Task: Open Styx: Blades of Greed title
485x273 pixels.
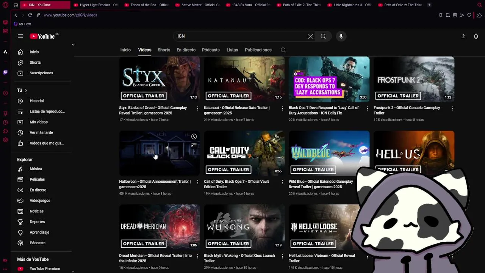Action: [x=153, y=110]
